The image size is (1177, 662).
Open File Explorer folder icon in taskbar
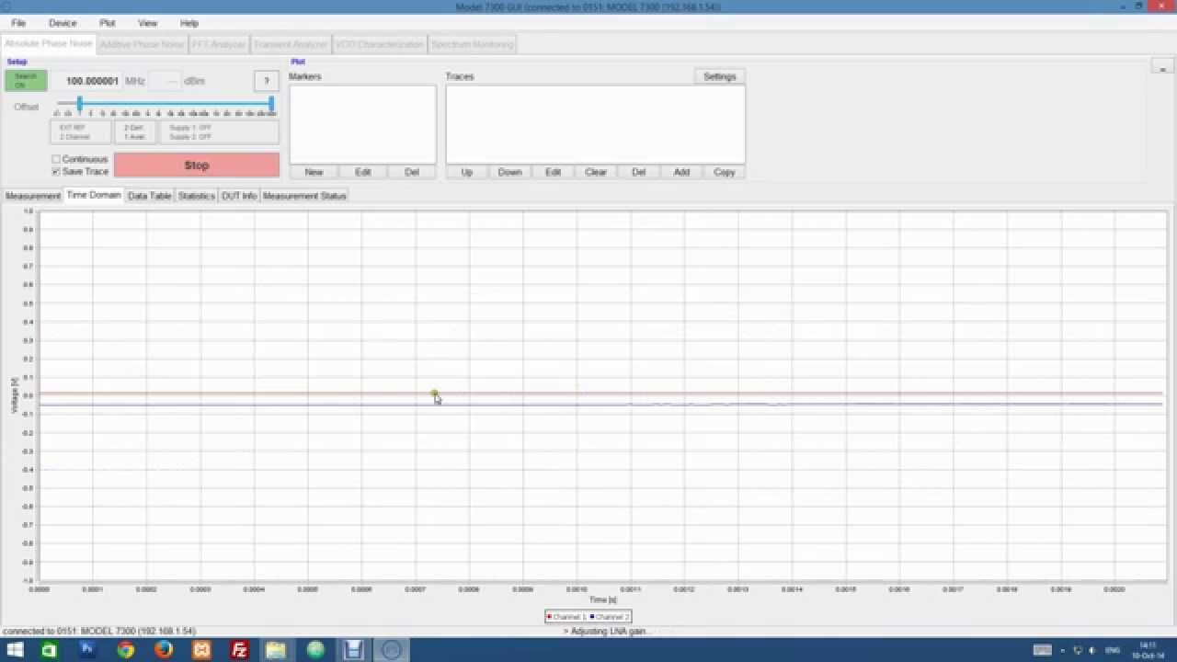[277, 650]
